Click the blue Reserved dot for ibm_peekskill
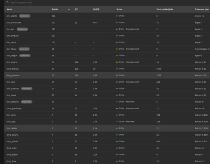This screenshot has height=164, width=210. point(117,102)
